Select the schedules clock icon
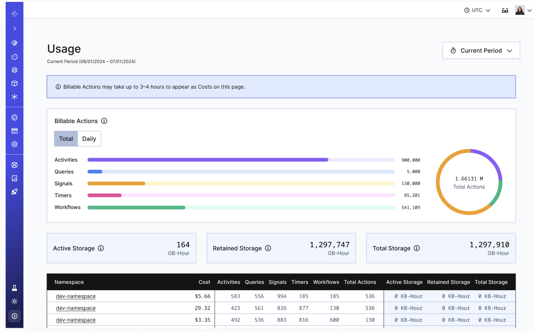Image resolution: width=534 pixels, height=332 pixels. click(x=14, y=56)
